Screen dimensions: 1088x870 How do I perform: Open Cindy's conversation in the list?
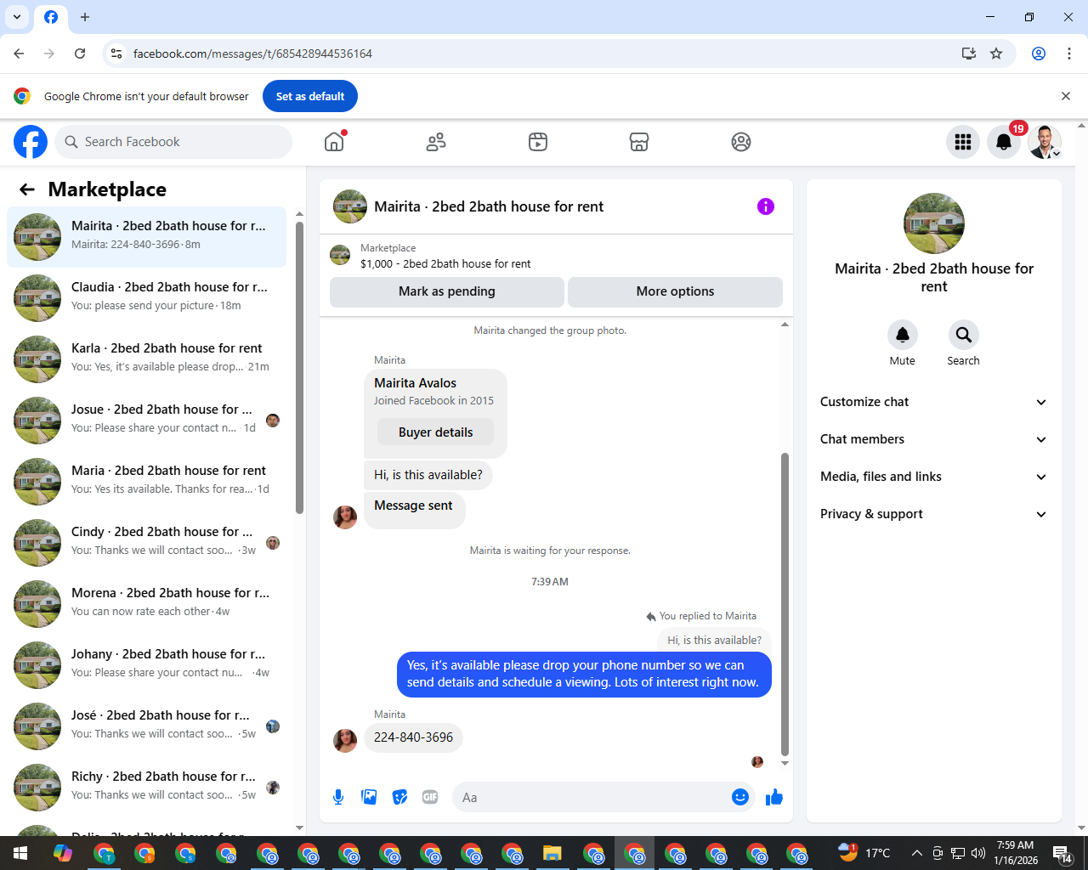[146, 542]
